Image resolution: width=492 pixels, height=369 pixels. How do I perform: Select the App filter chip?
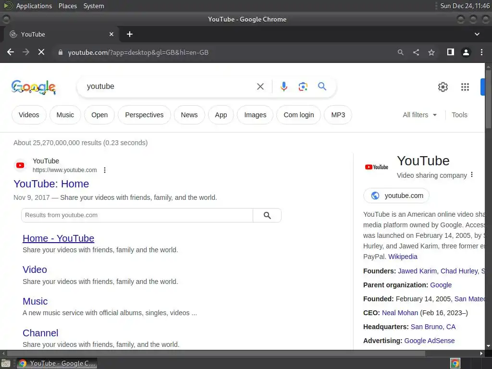point(221,115)
